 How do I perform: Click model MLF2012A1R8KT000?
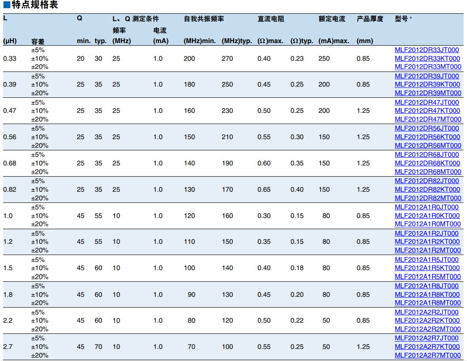click(427, 294)
